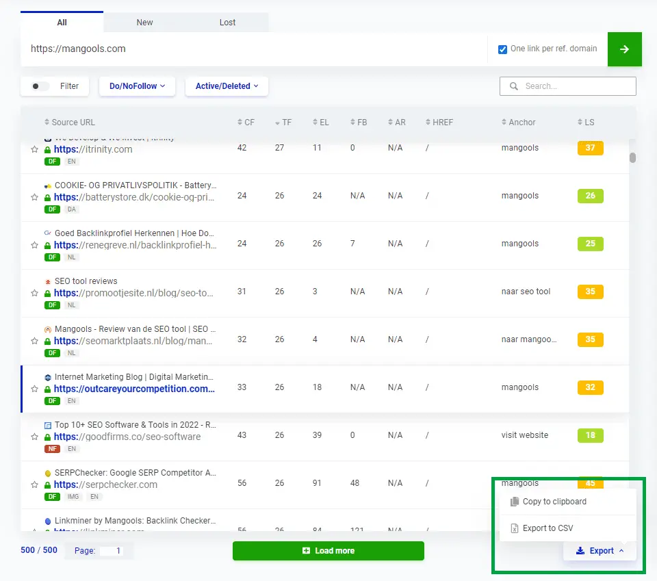Toggle the Filter switch on
The image size is (657, 581).
point(40,86)
